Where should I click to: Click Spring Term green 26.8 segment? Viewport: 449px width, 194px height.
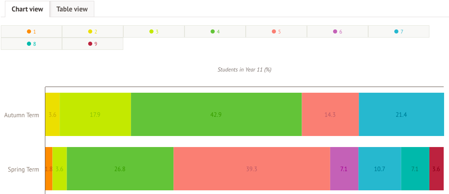pyautogui.click(x=120, y=169)
